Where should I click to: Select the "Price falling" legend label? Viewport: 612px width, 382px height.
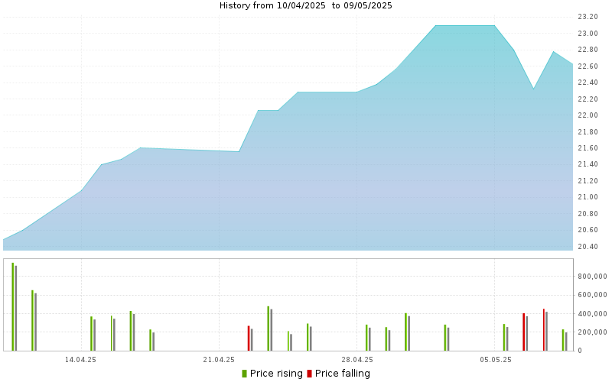[342, 374]
